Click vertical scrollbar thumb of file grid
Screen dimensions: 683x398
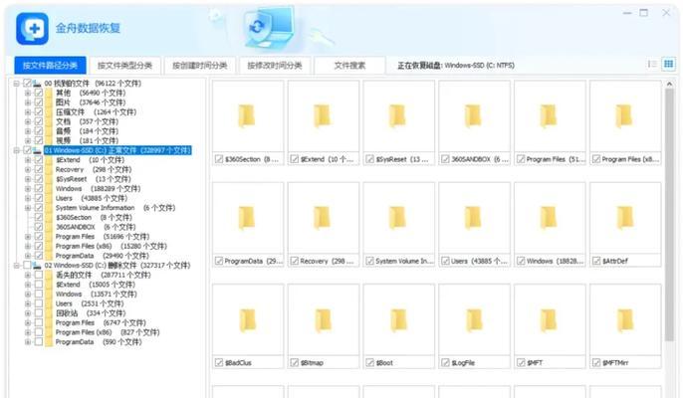(x=669, y=215)
